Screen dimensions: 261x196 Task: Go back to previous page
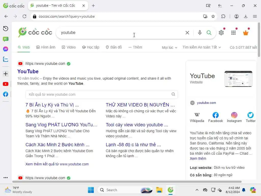point(6,16)
